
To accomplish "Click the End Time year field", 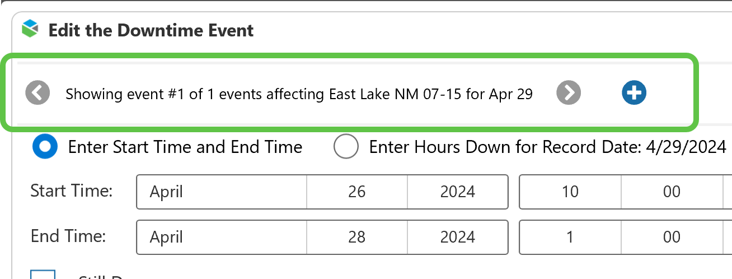I will [x=457, y=237].
